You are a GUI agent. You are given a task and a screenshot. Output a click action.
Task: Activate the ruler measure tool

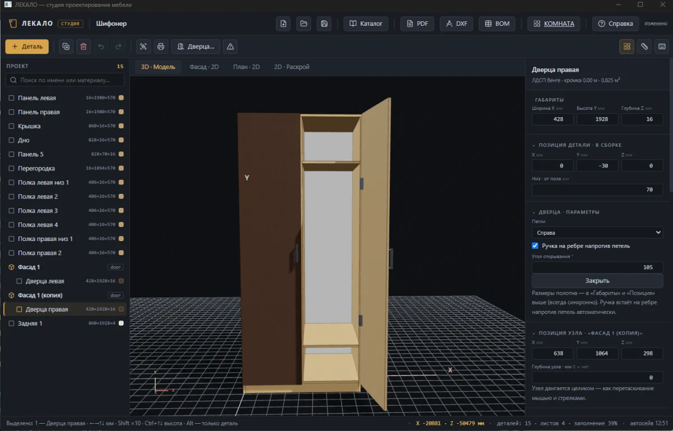(x=644, y=47)
